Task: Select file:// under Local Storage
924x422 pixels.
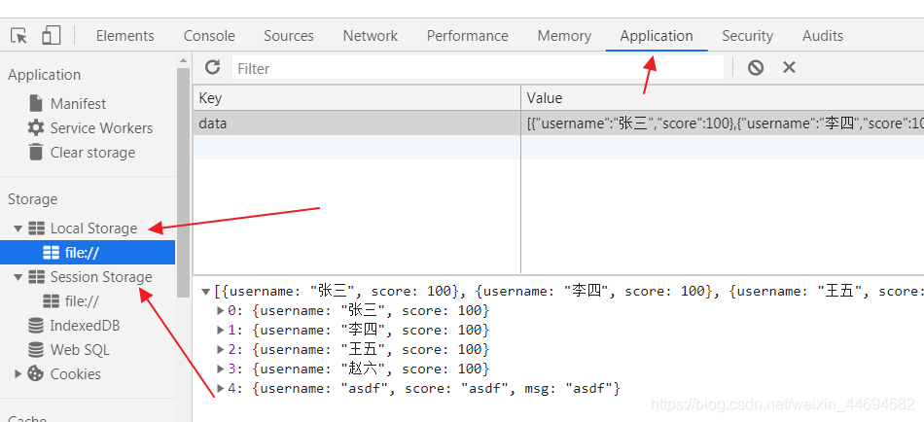Action: [88, 252]
